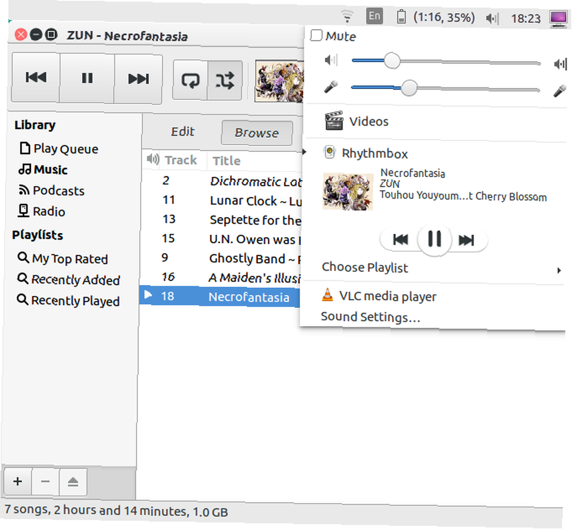Open Podcasts in the Library
Screen dimensions: 572x530
51,191
